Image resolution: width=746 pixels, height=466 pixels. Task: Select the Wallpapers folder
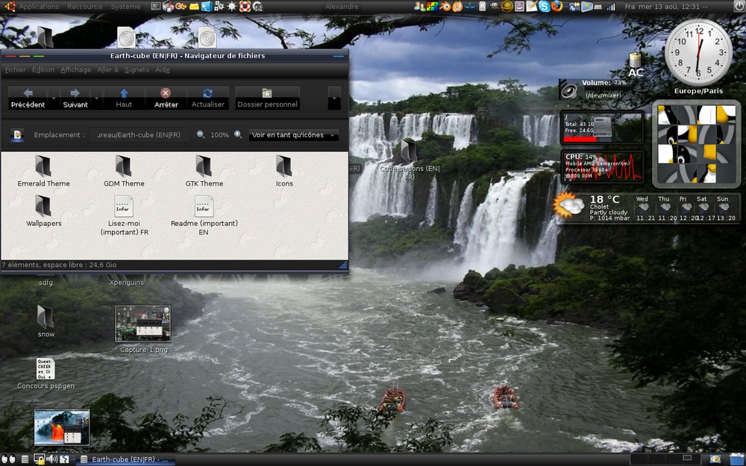tap(43, 211)
